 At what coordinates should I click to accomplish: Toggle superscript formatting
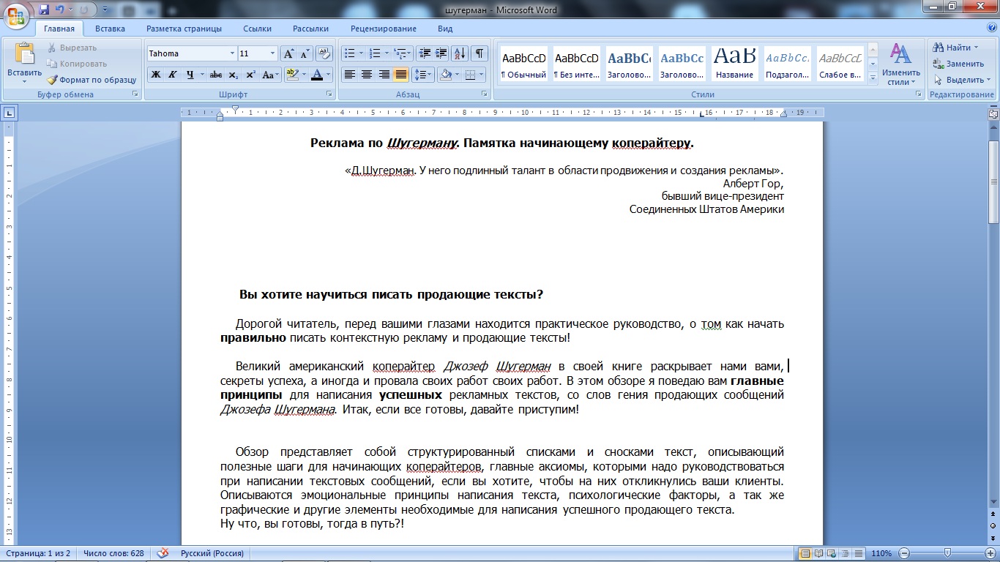click(x=250, y=75)
